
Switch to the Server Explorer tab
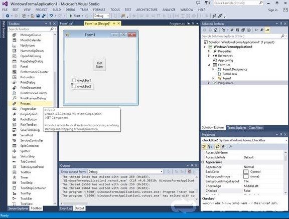[18, 208]
